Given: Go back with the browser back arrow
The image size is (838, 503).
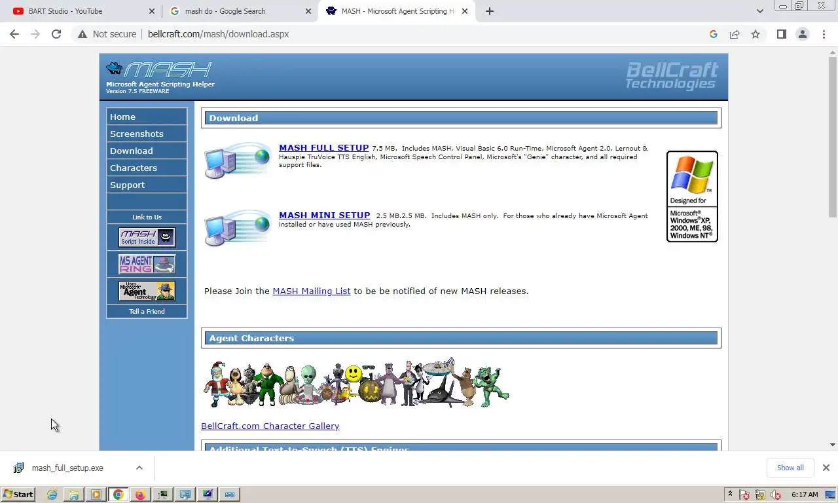Looking at the screenshot, I should tap(14, 34).
